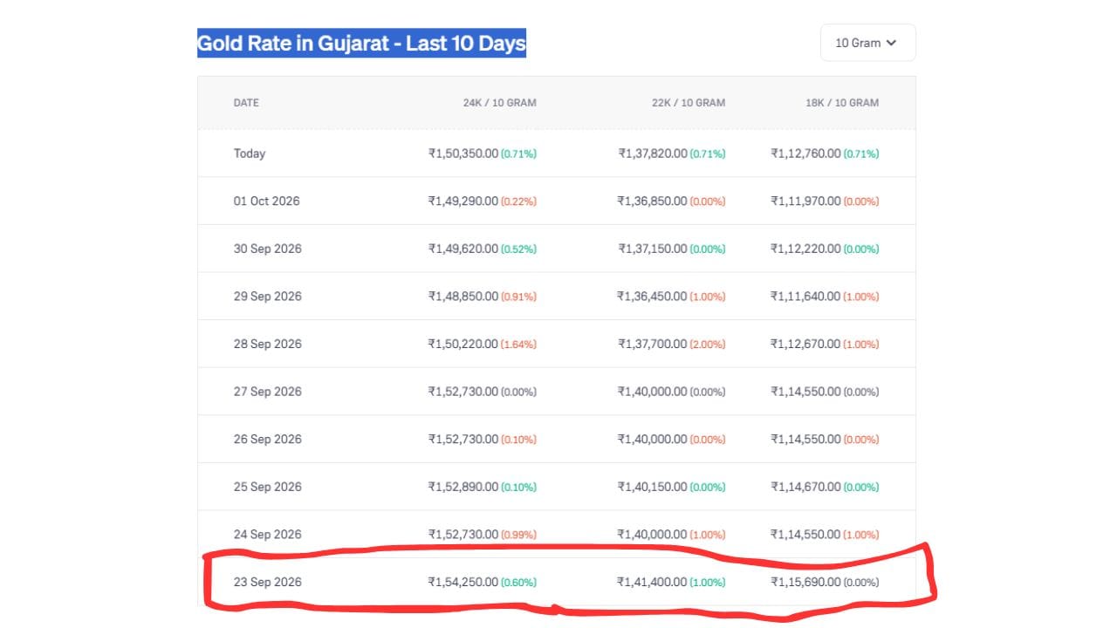1117x628 pixels.
Task: Click the 22K price ₹1,40,150.00
Action: click(652, 487)
